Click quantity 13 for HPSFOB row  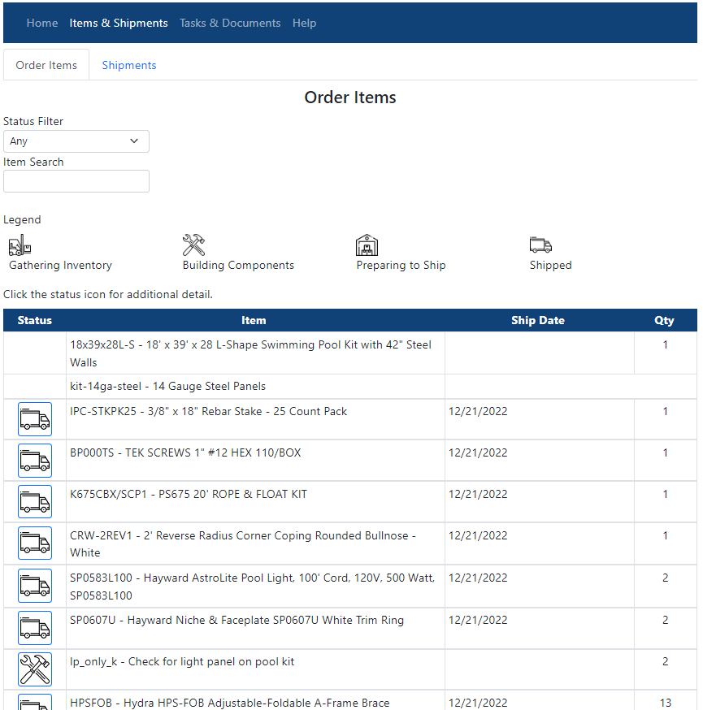666,703
